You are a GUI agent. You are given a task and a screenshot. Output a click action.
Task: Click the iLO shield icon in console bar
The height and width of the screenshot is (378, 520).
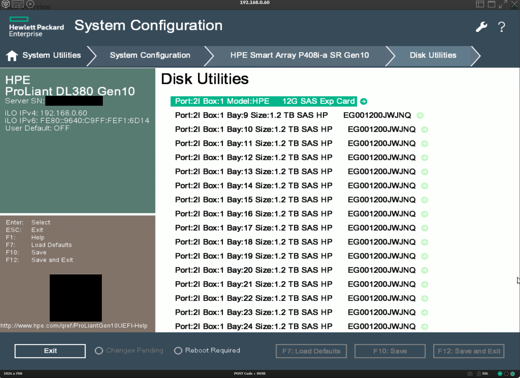(x=5, y=4)
